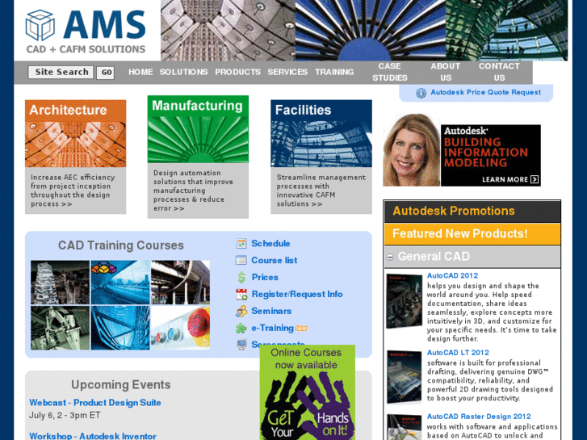The width and height of the screenshot is (587, 440).
Task: Open the Workshop - Autodesk Inventor link
Action: point(93,436)
